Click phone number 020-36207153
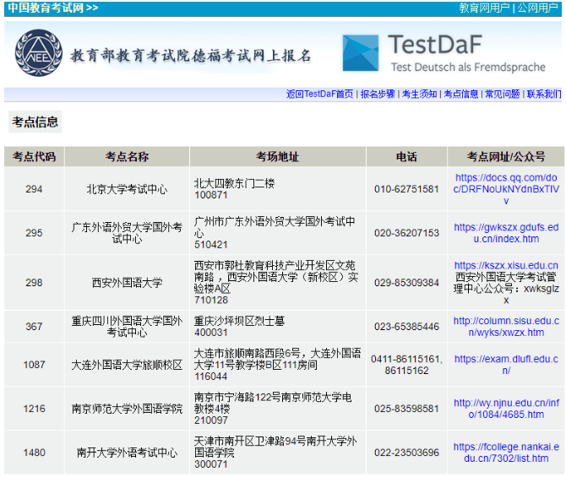This screenshot has height=477, width=566. (x=406, y=233)
